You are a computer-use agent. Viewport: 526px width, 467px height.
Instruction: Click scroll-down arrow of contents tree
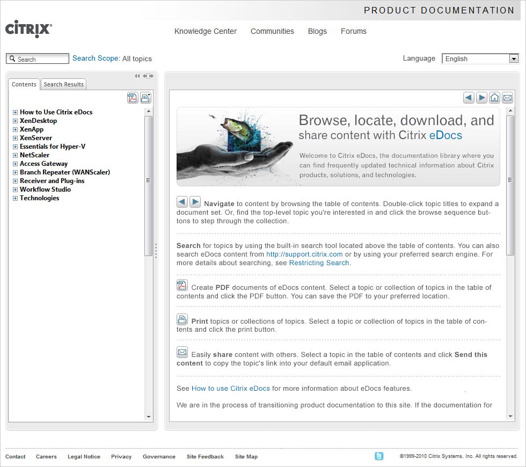pyautogui.click(x=149, y=417)
